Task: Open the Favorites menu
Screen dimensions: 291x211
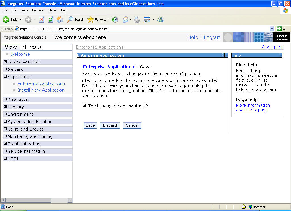Action: click(x=38, y=10)
